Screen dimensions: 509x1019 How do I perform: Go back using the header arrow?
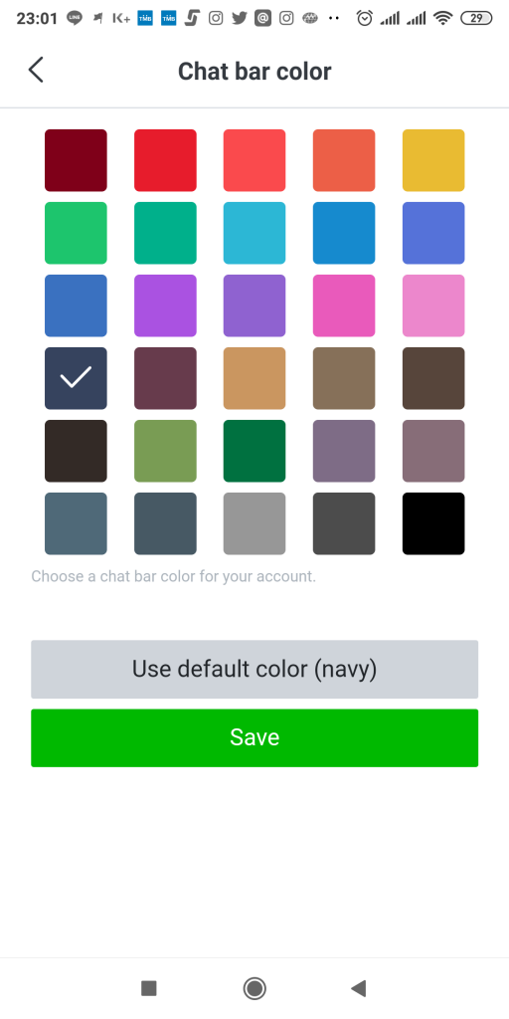click(36, 70)
